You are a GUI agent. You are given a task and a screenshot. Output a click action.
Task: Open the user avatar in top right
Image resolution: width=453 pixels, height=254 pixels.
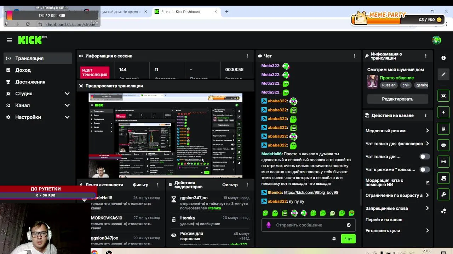[x=436, y=40]
